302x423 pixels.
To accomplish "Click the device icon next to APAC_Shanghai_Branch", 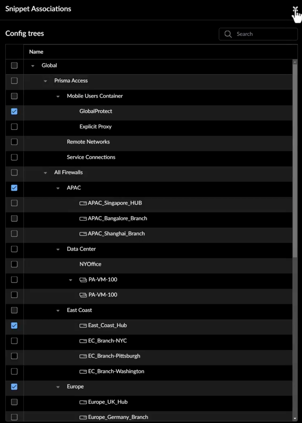I will pyautogui.click(x=83, y=234).
